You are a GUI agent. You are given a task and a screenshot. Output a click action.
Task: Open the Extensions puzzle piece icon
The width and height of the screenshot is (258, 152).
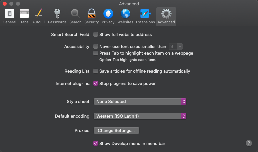(x=146, y=14)
